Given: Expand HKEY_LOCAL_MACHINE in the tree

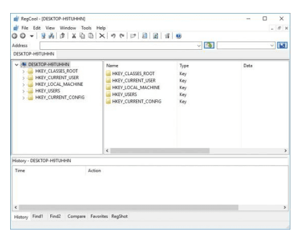Looking at the screenshot, I should [x=23, y=85].
